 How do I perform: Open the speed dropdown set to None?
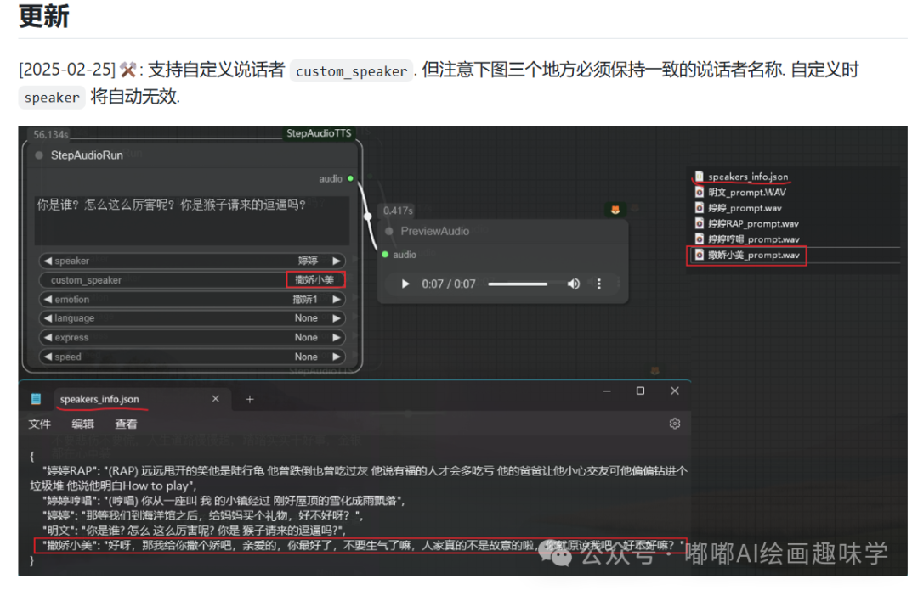(192, 357)
